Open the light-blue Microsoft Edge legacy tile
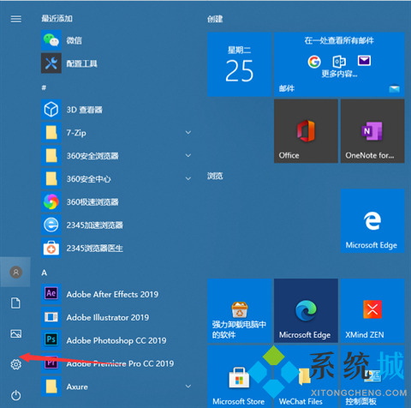 (x=372, y=220)
